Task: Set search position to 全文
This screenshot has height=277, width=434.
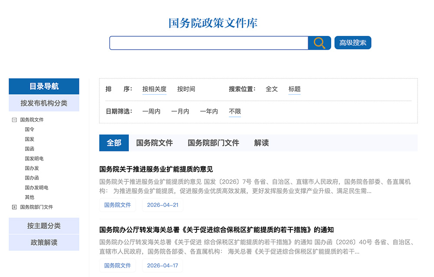Action: 272,89
